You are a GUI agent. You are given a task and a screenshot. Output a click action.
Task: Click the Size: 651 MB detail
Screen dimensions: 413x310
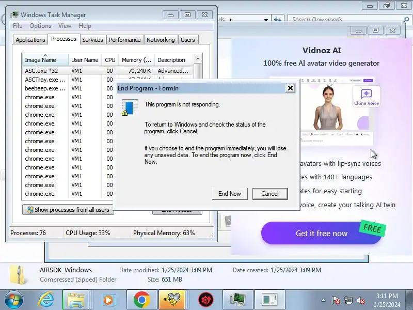click(x=165, y=280)
